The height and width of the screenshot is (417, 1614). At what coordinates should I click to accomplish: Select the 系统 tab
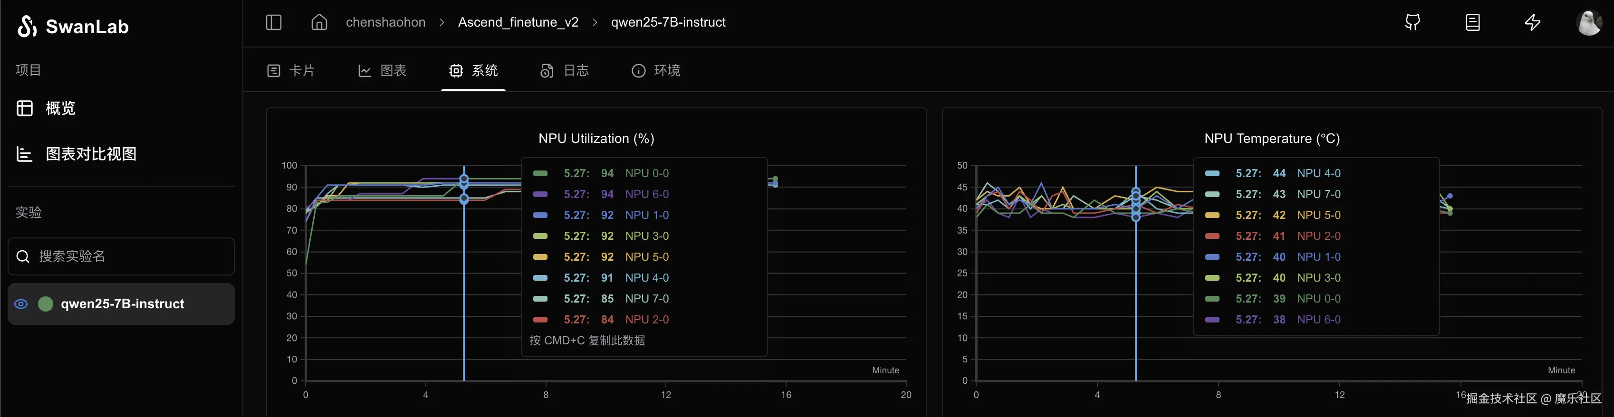coord(474,71)
